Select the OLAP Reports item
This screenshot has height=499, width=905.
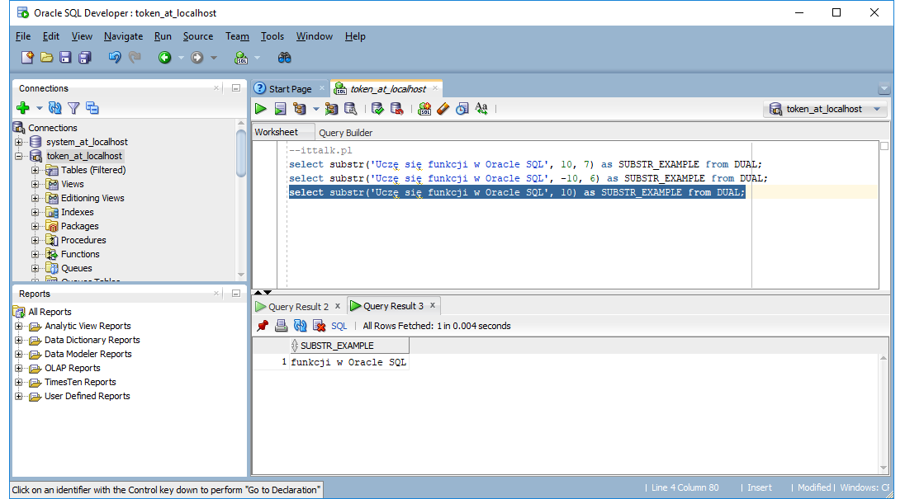(x=72, y=368)
